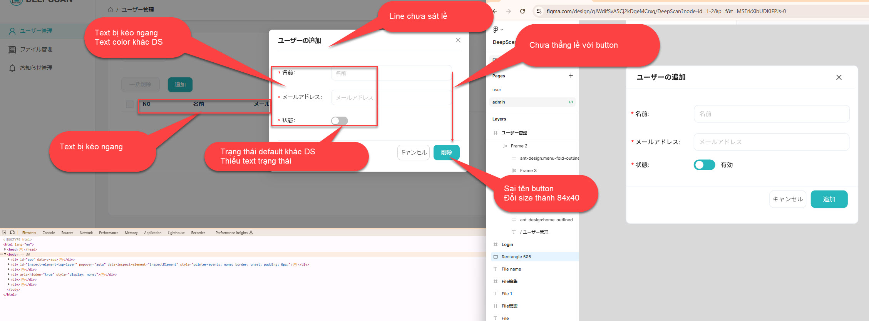The height and width of the screenshot is (321, 869).
Task: Click the dev mode code icon on the admin page
Action: click(x=571, y=102)
